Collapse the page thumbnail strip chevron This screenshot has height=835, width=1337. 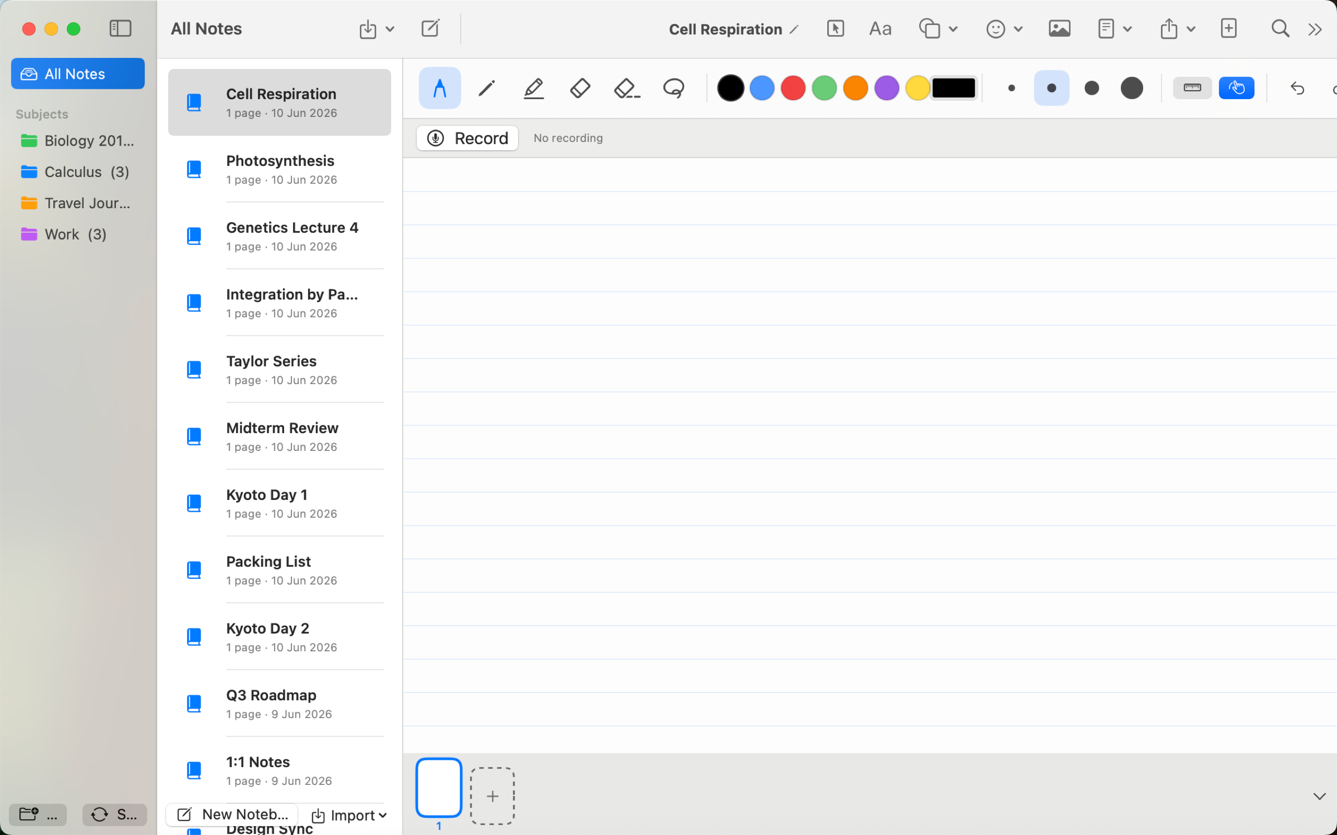[1319, 796]
